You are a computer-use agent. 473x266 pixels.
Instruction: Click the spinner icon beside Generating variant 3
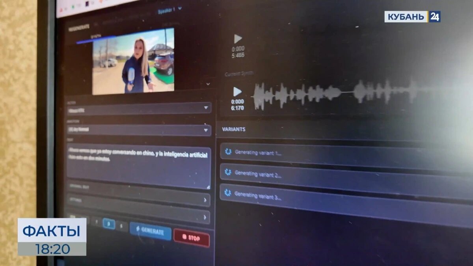(x=227, y=193)
